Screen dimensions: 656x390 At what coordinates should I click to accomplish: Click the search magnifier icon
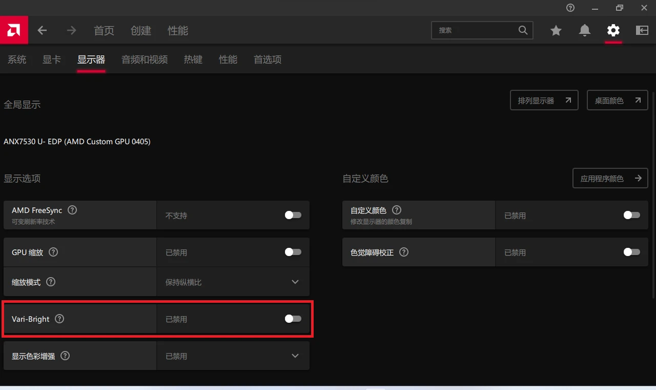[x=522, y=30]
